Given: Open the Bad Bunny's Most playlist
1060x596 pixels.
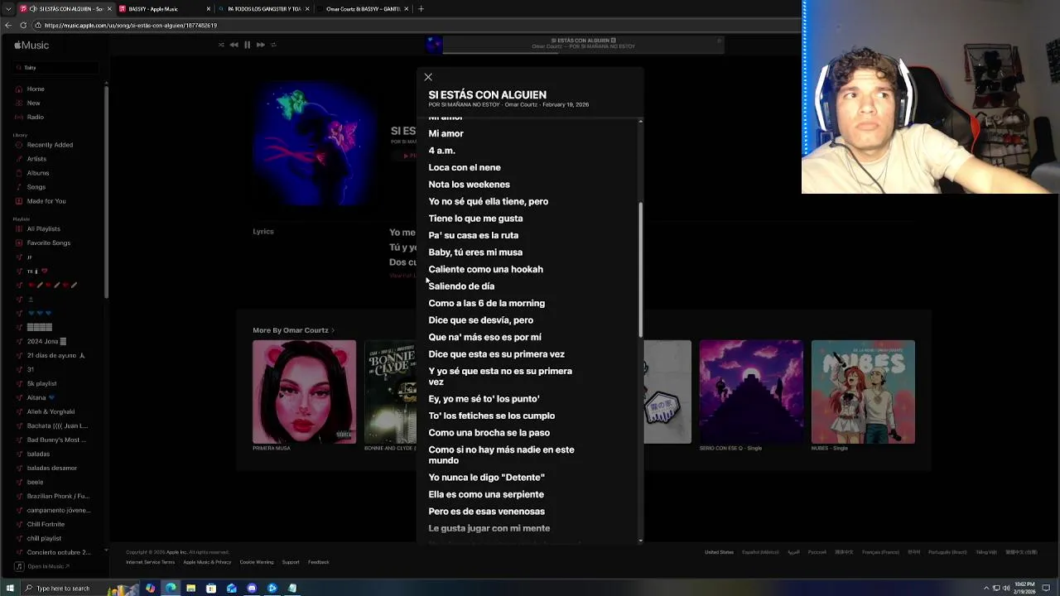Looking at the screenshot, I should (56, 440).
